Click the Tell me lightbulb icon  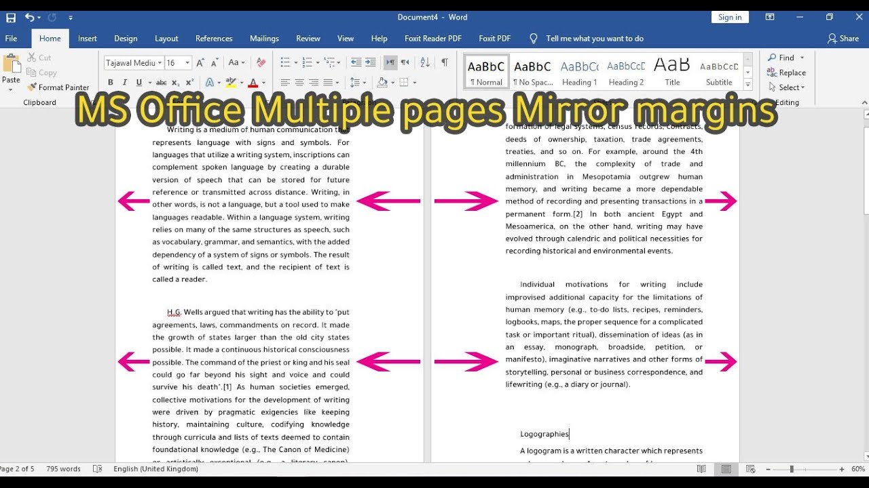(x=534, y=39)
